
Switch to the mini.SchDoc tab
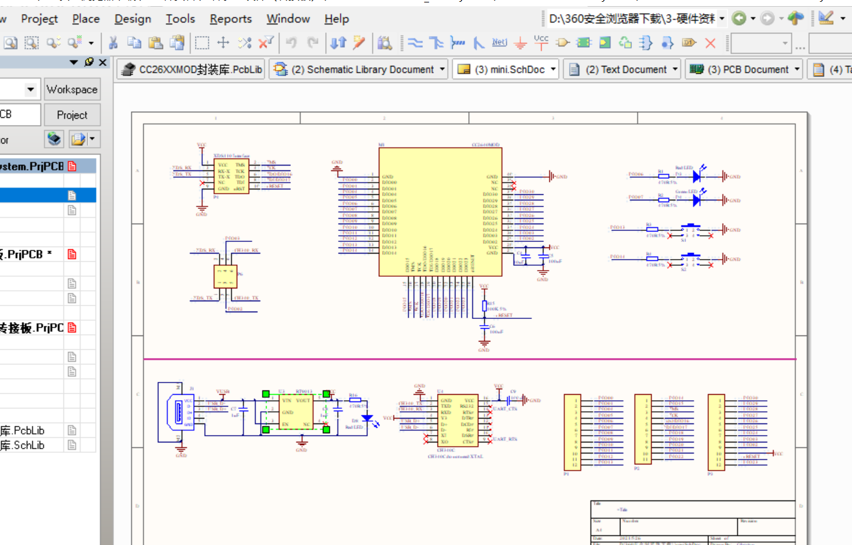pos(505,69)
